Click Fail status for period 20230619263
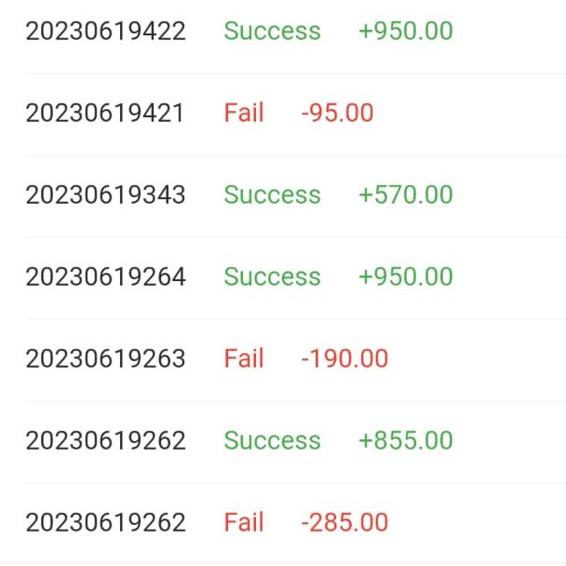This screenshot has width=566, height=566. [244, 358]
